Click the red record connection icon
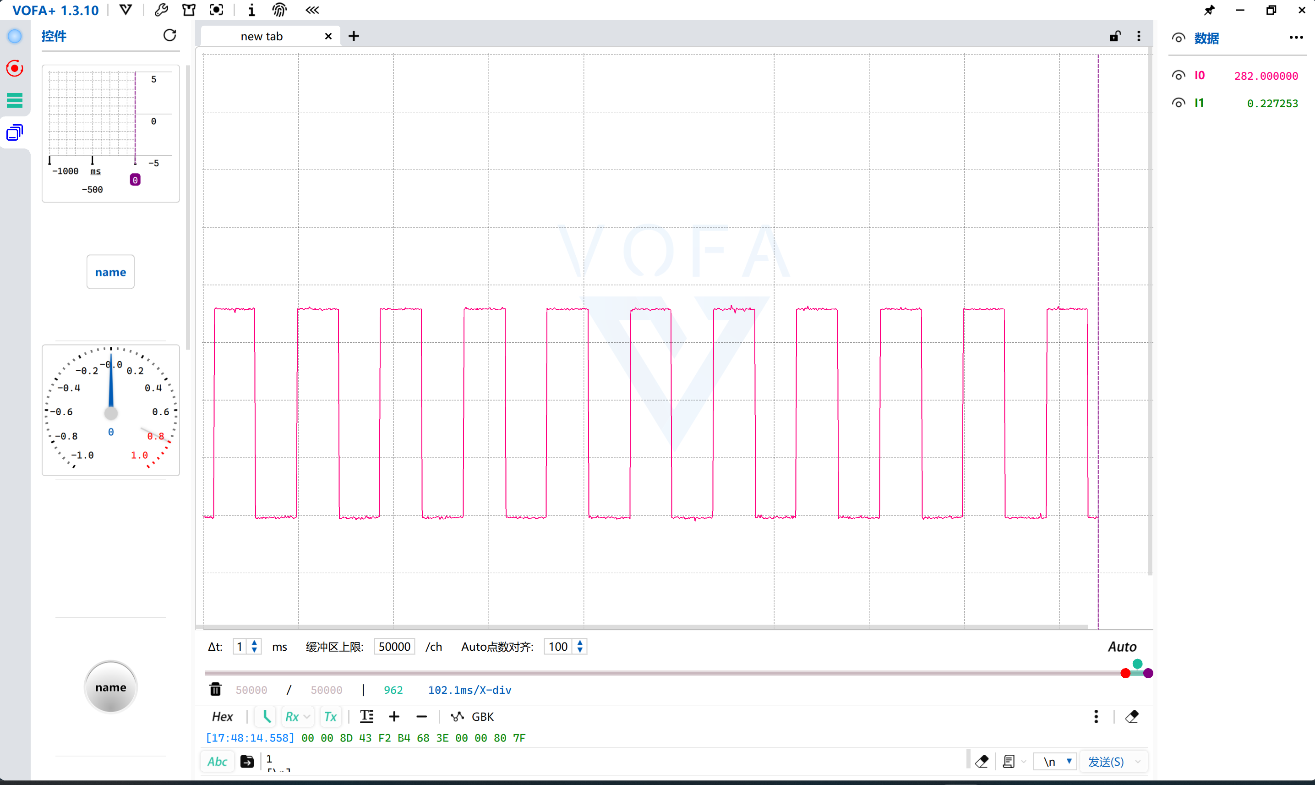This screenshot has width=1315, height=785. pyautogui.click(x=15, y=68)
